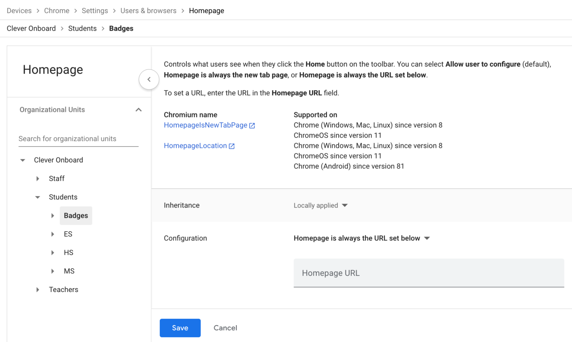Expand the Staff organizational unit
Image resolution: width=572 pixels, height=342 pixels.
pos(38,178)
